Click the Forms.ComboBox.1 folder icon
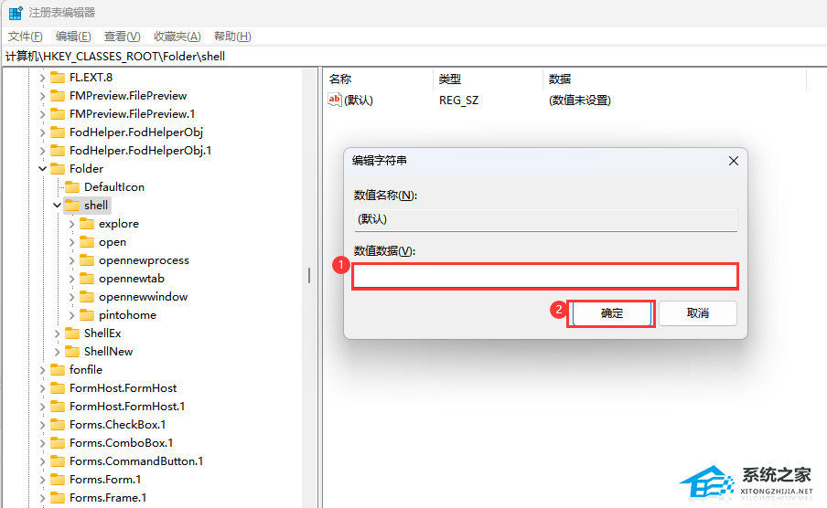Image resolution: width=827 pixels, height=508 pixels. (x=58, y=443)
